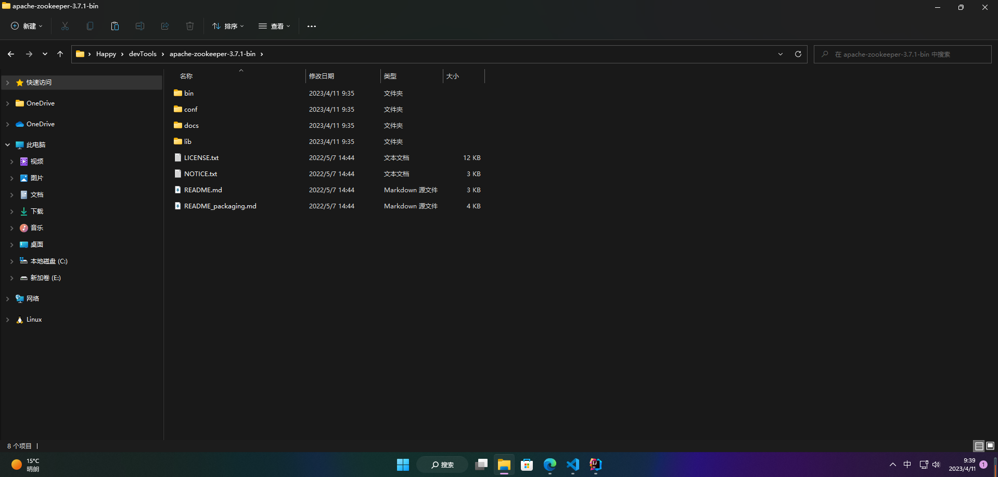The width and height of the screenshot is (998, 477).
Task: Click the Cut scissors icon in toolbar
Action: (x=65, y=26)
